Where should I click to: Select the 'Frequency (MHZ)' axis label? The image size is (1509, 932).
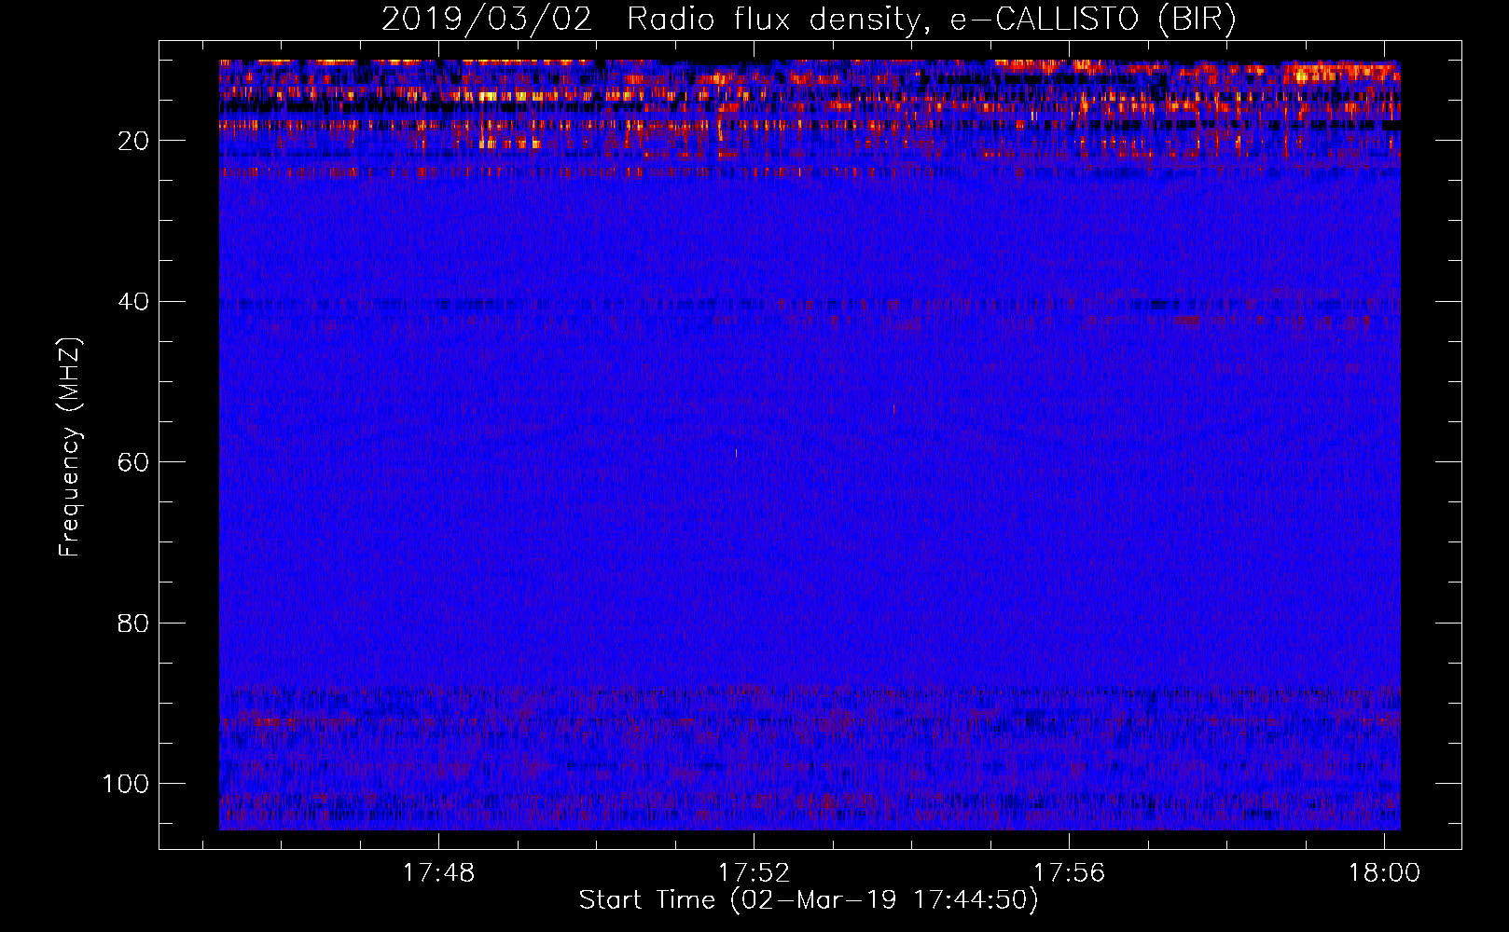coord(70,447)
